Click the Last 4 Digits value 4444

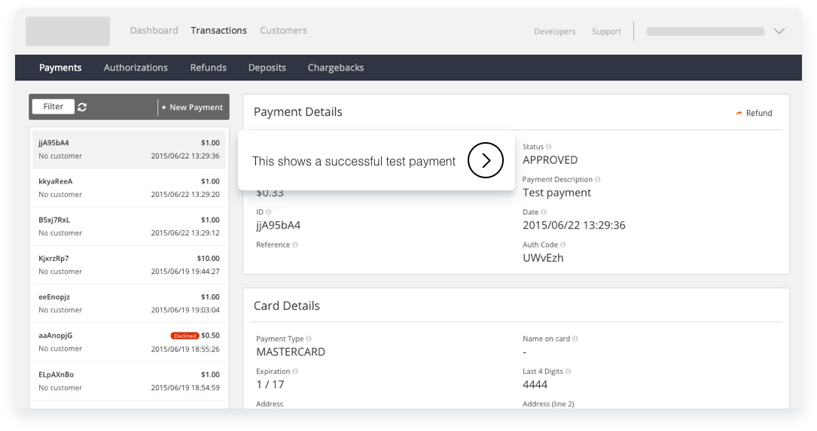535,384
